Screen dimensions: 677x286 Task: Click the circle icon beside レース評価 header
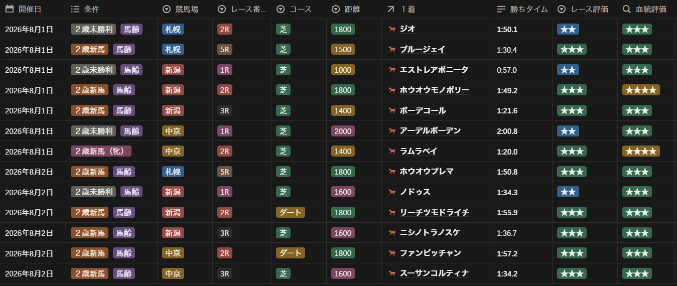pyautogui.click(x=562, y=9)
